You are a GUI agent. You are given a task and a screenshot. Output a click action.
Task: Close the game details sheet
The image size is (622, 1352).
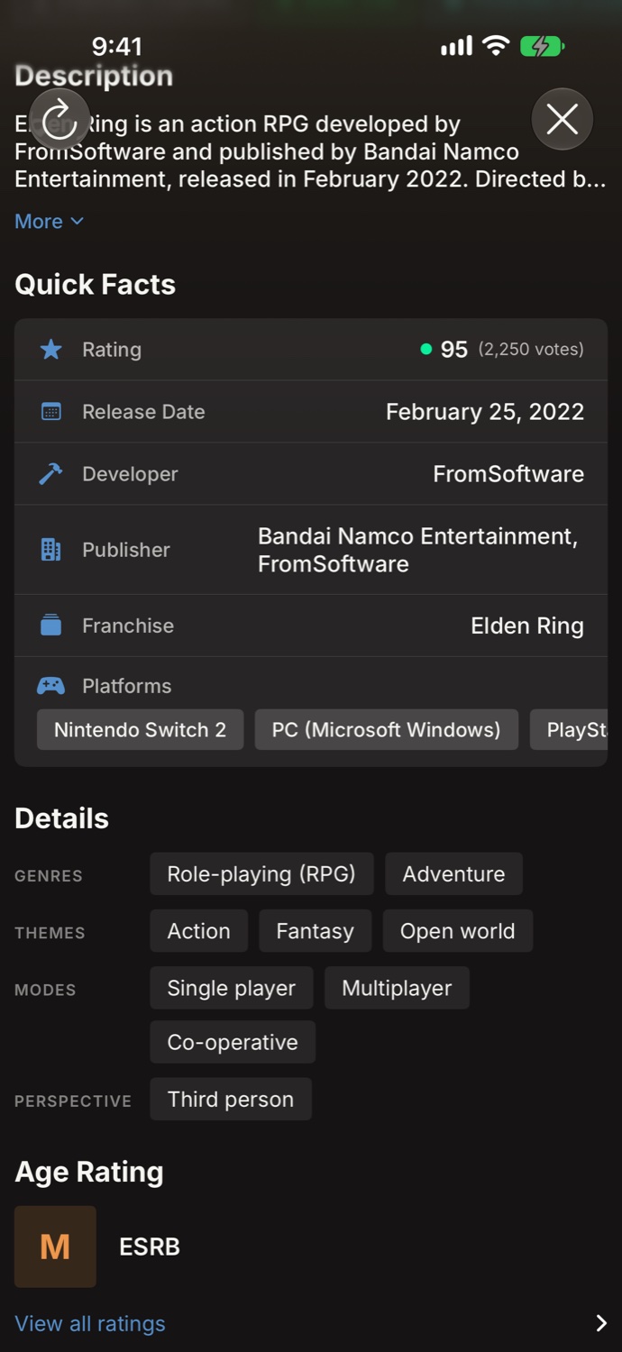click(563, 119)
